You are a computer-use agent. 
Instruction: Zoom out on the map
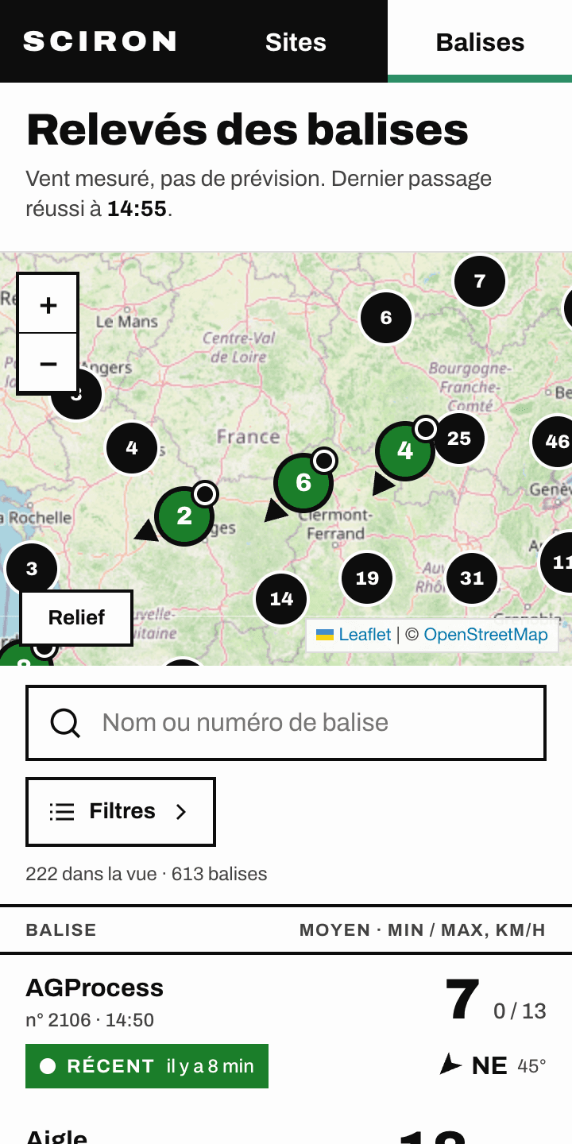(x=48, y=363)
